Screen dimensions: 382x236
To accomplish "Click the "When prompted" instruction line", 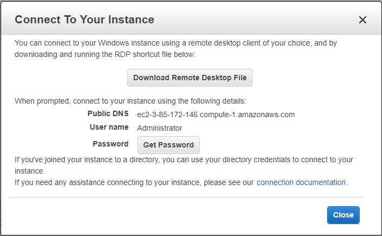I will (130, 101).
